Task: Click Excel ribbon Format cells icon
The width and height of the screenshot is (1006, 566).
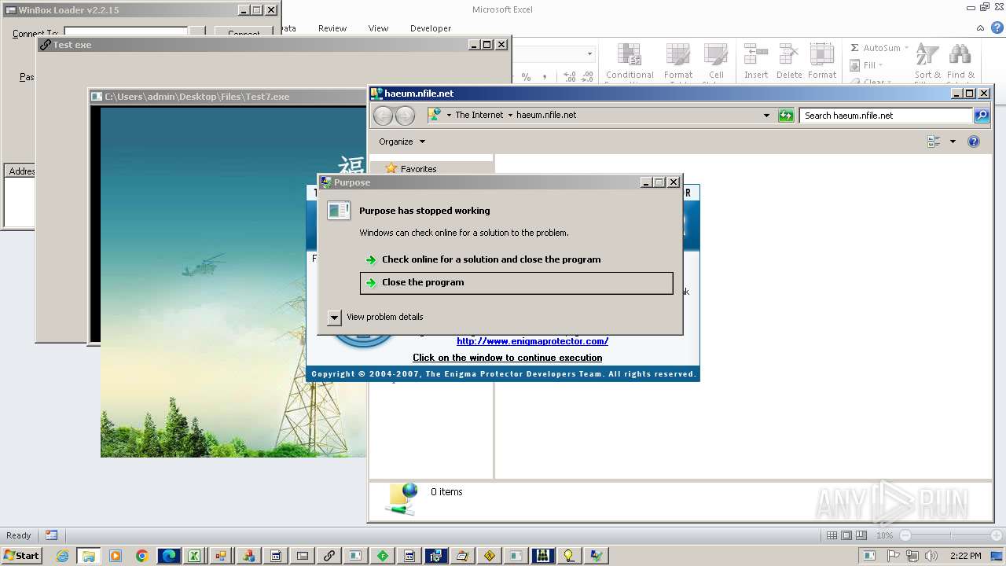Action: click(821, 54)
